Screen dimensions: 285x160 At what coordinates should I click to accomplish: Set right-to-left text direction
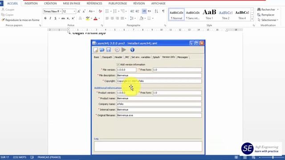tap(150, 11)
